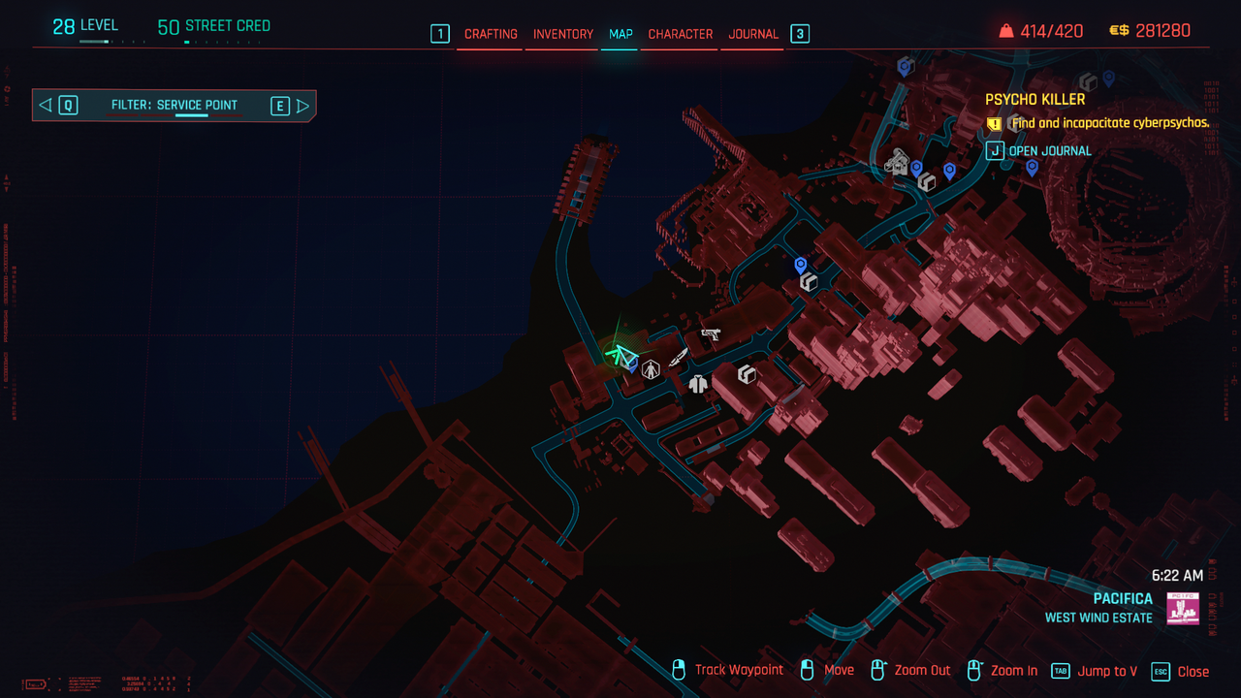Click the clothing store jacket icon
The width and height of the screenshot is (1241, 698).
(698, 383)
